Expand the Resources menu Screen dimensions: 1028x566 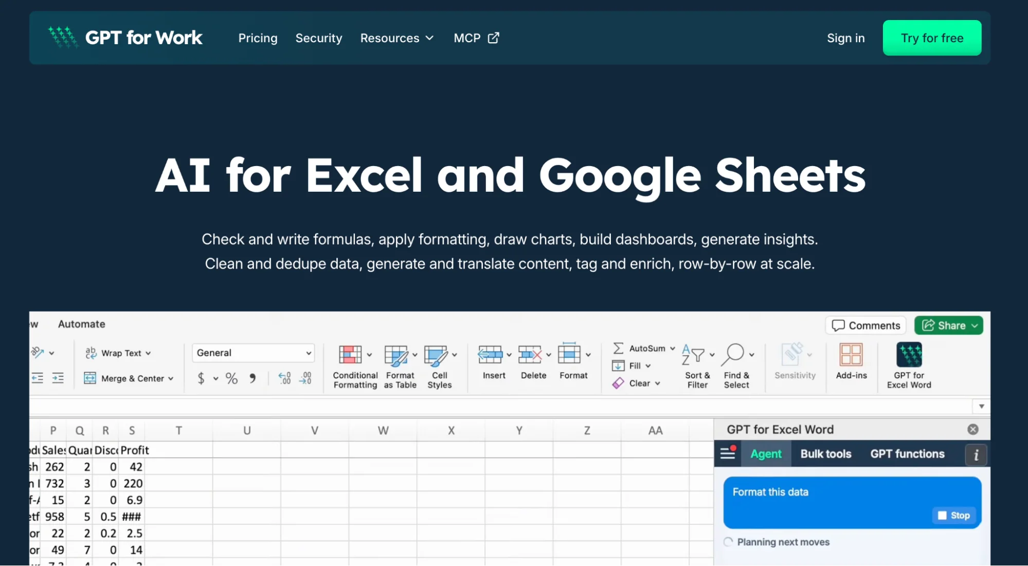(397, 38)
